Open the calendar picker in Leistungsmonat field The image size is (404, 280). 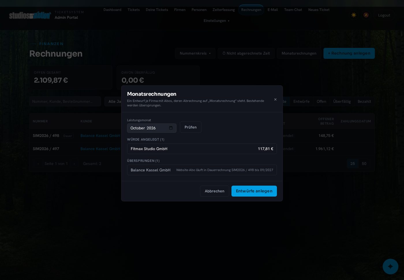point(171,128)
